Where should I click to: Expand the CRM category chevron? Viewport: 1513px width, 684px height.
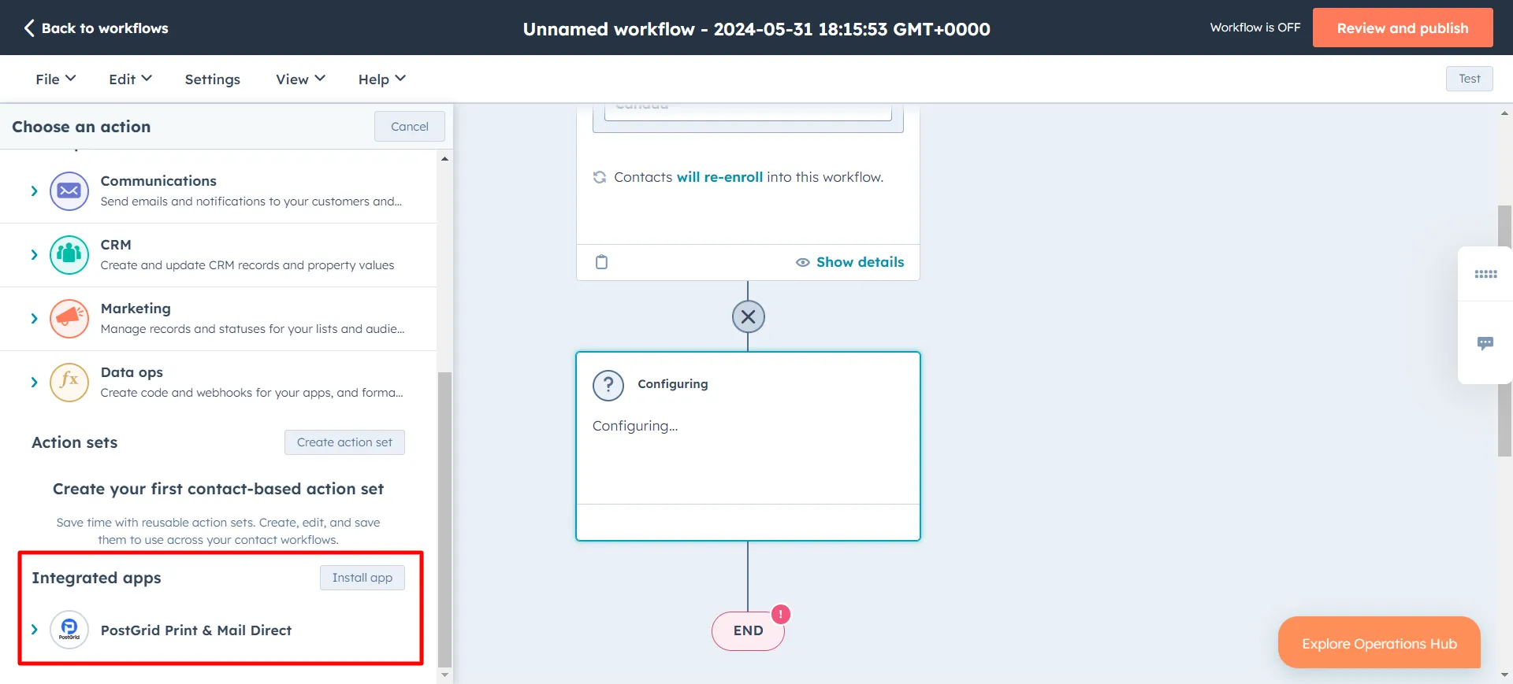[34, 254]
